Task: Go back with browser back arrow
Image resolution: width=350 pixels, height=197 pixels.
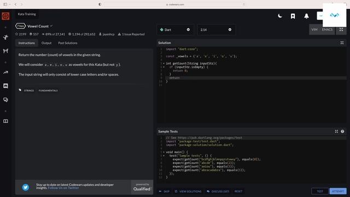Action: [15, 4]
